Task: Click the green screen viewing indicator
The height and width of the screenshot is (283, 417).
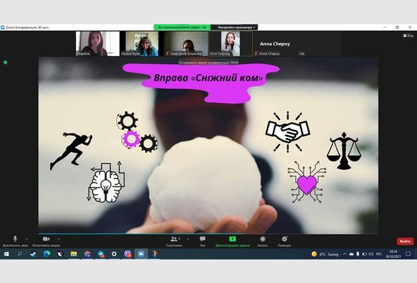Action: [x=182, y=27]
